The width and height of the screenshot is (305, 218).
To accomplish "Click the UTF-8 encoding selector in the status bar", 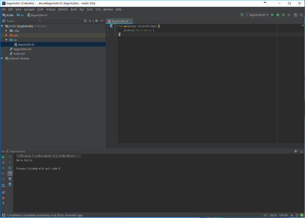I will [x=283, y=215].
